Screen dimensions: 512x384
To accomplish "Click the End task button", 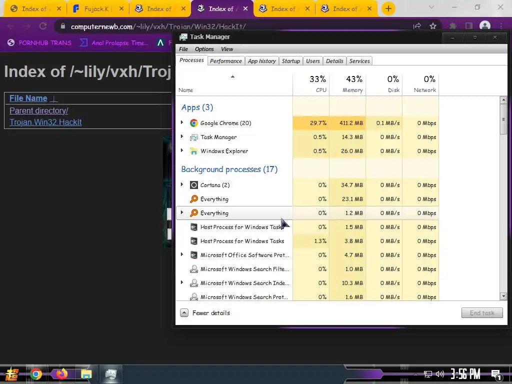I will click(x=482, y=313).
